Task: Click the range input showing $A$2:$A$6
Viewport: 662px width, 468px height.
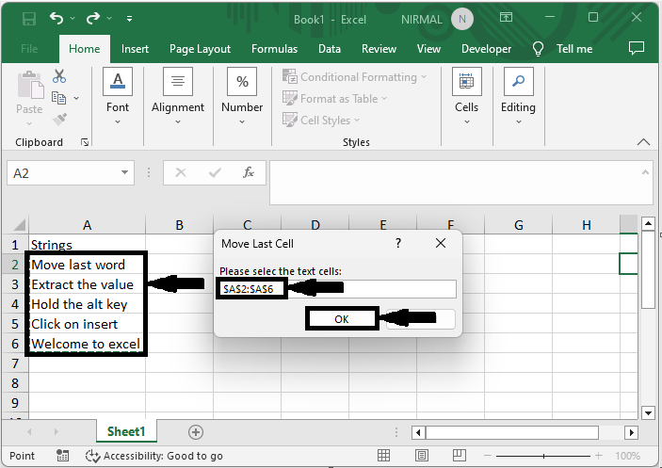Action: coord(338,289)
